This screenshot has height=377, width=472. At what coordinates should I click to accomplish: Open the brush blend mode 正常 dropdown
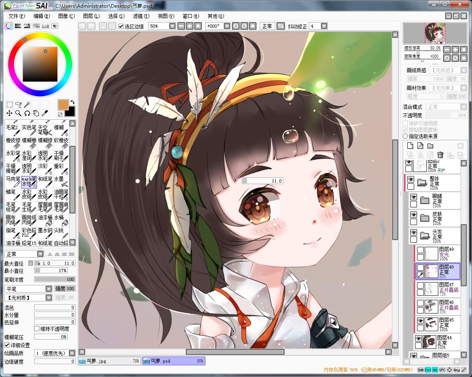click(40, 254)
